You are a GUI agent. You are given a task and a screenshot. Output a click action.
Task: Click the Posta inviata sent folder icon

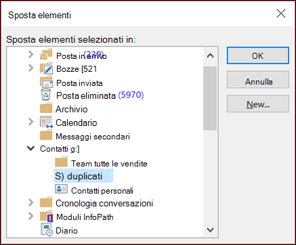(46, 82)
